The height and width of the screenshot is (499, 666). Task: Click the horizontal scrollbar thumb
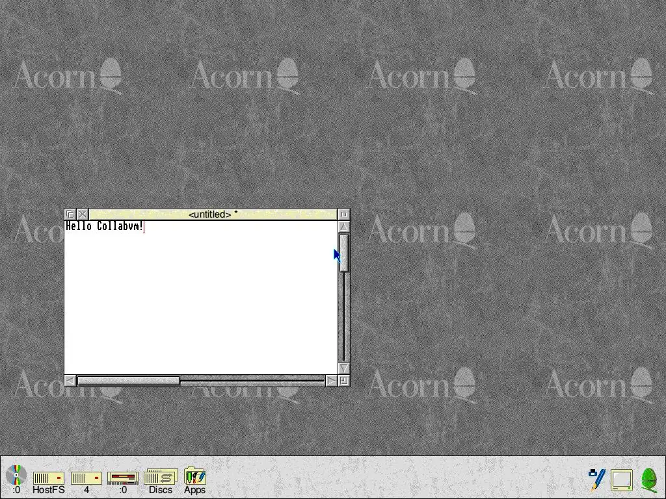click(x=128, y=381)
